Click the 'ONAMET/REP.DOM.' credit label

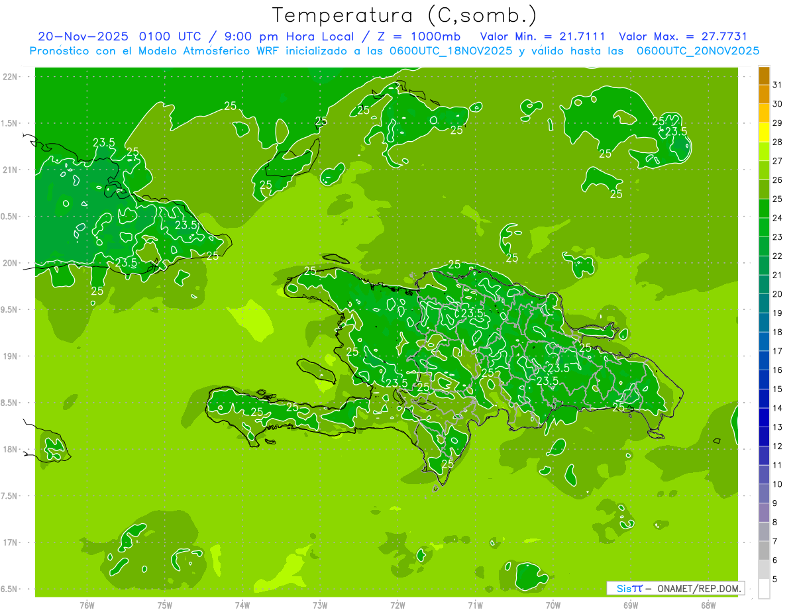pos(700,588)
